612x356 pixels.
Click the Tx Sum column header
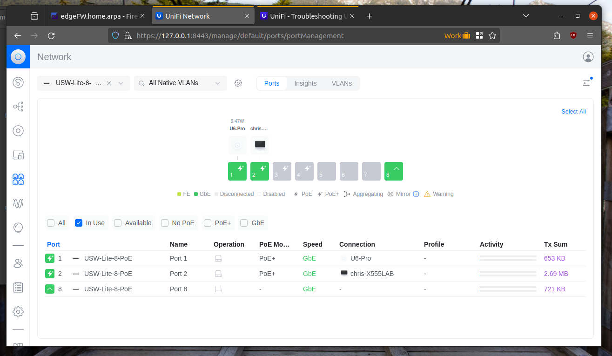(556, 244)
